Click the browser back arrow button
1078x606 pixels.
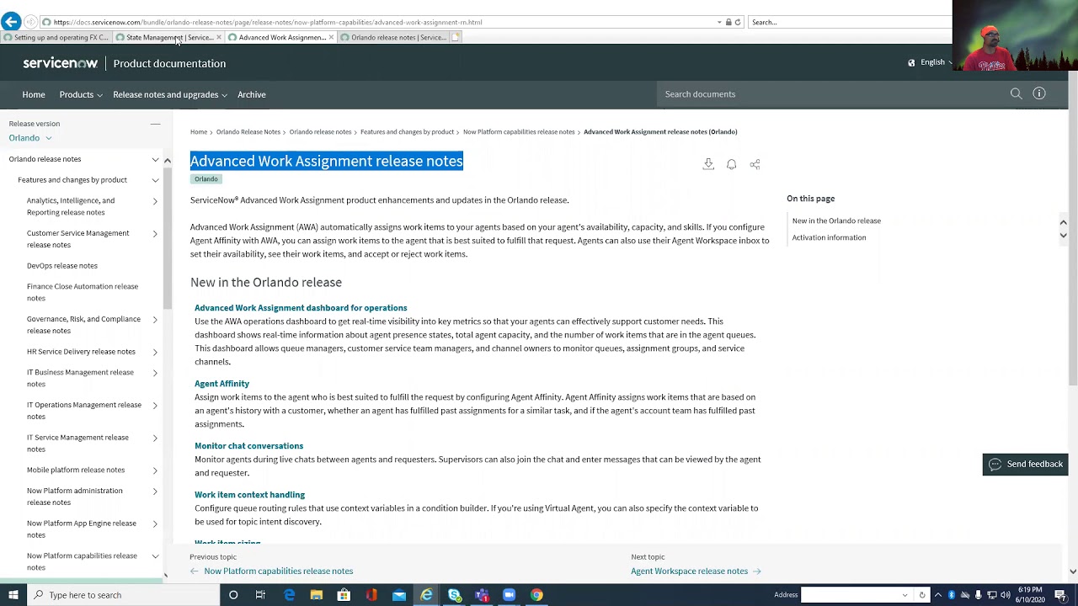(x=11, y=22)
